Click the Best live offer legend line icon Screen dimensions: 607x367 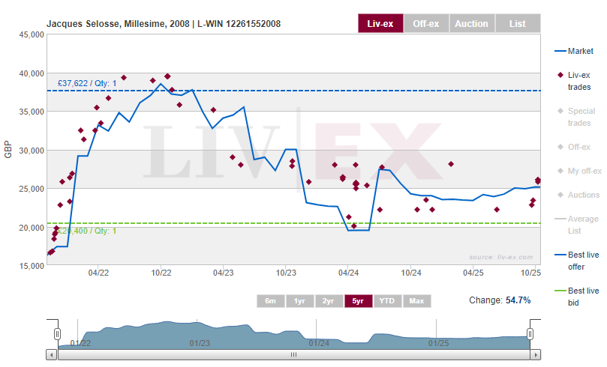(x=560, y=255)
